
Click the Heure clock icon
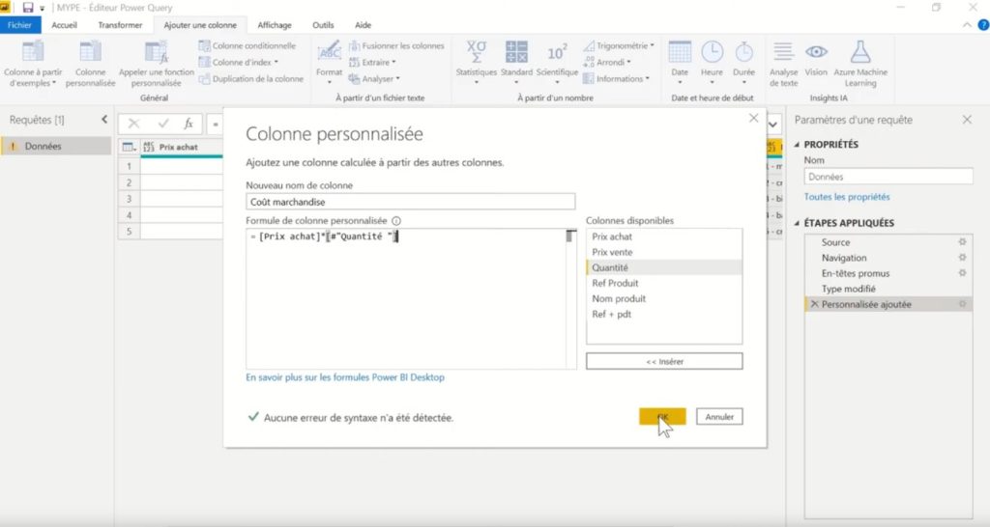tap(712, 52)
